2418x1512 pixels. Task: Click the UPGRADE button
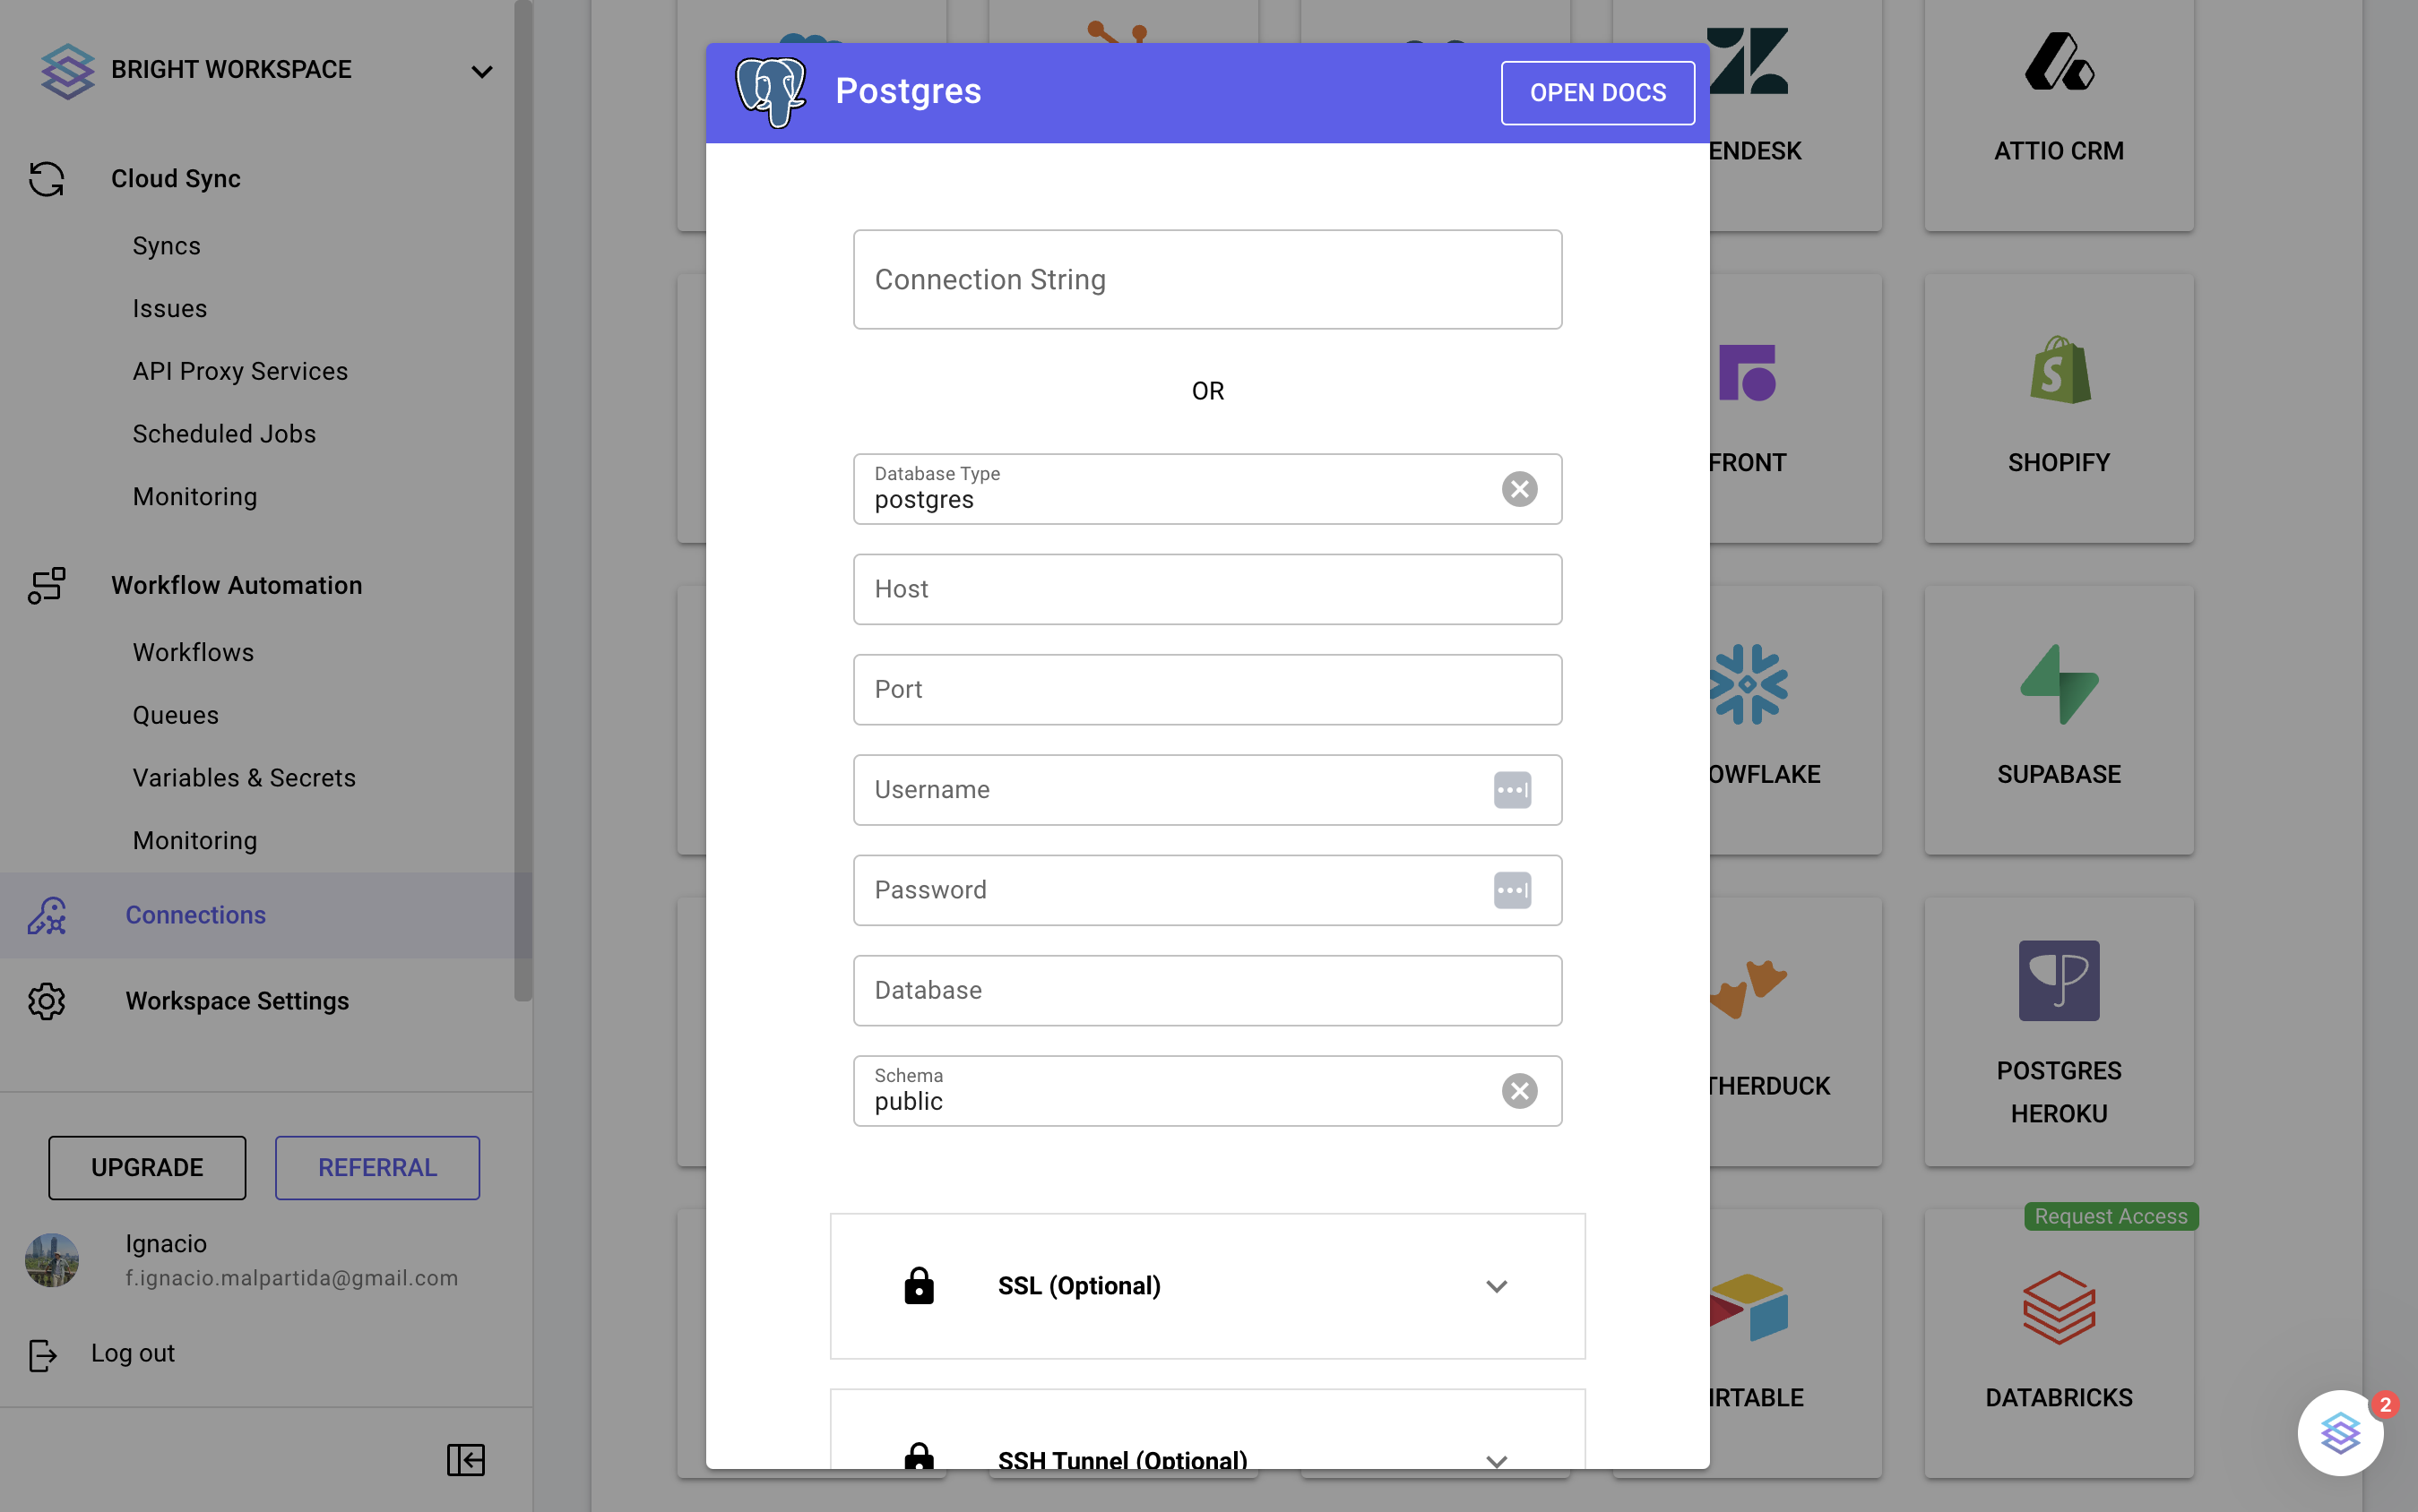(x=147, y=1167)
